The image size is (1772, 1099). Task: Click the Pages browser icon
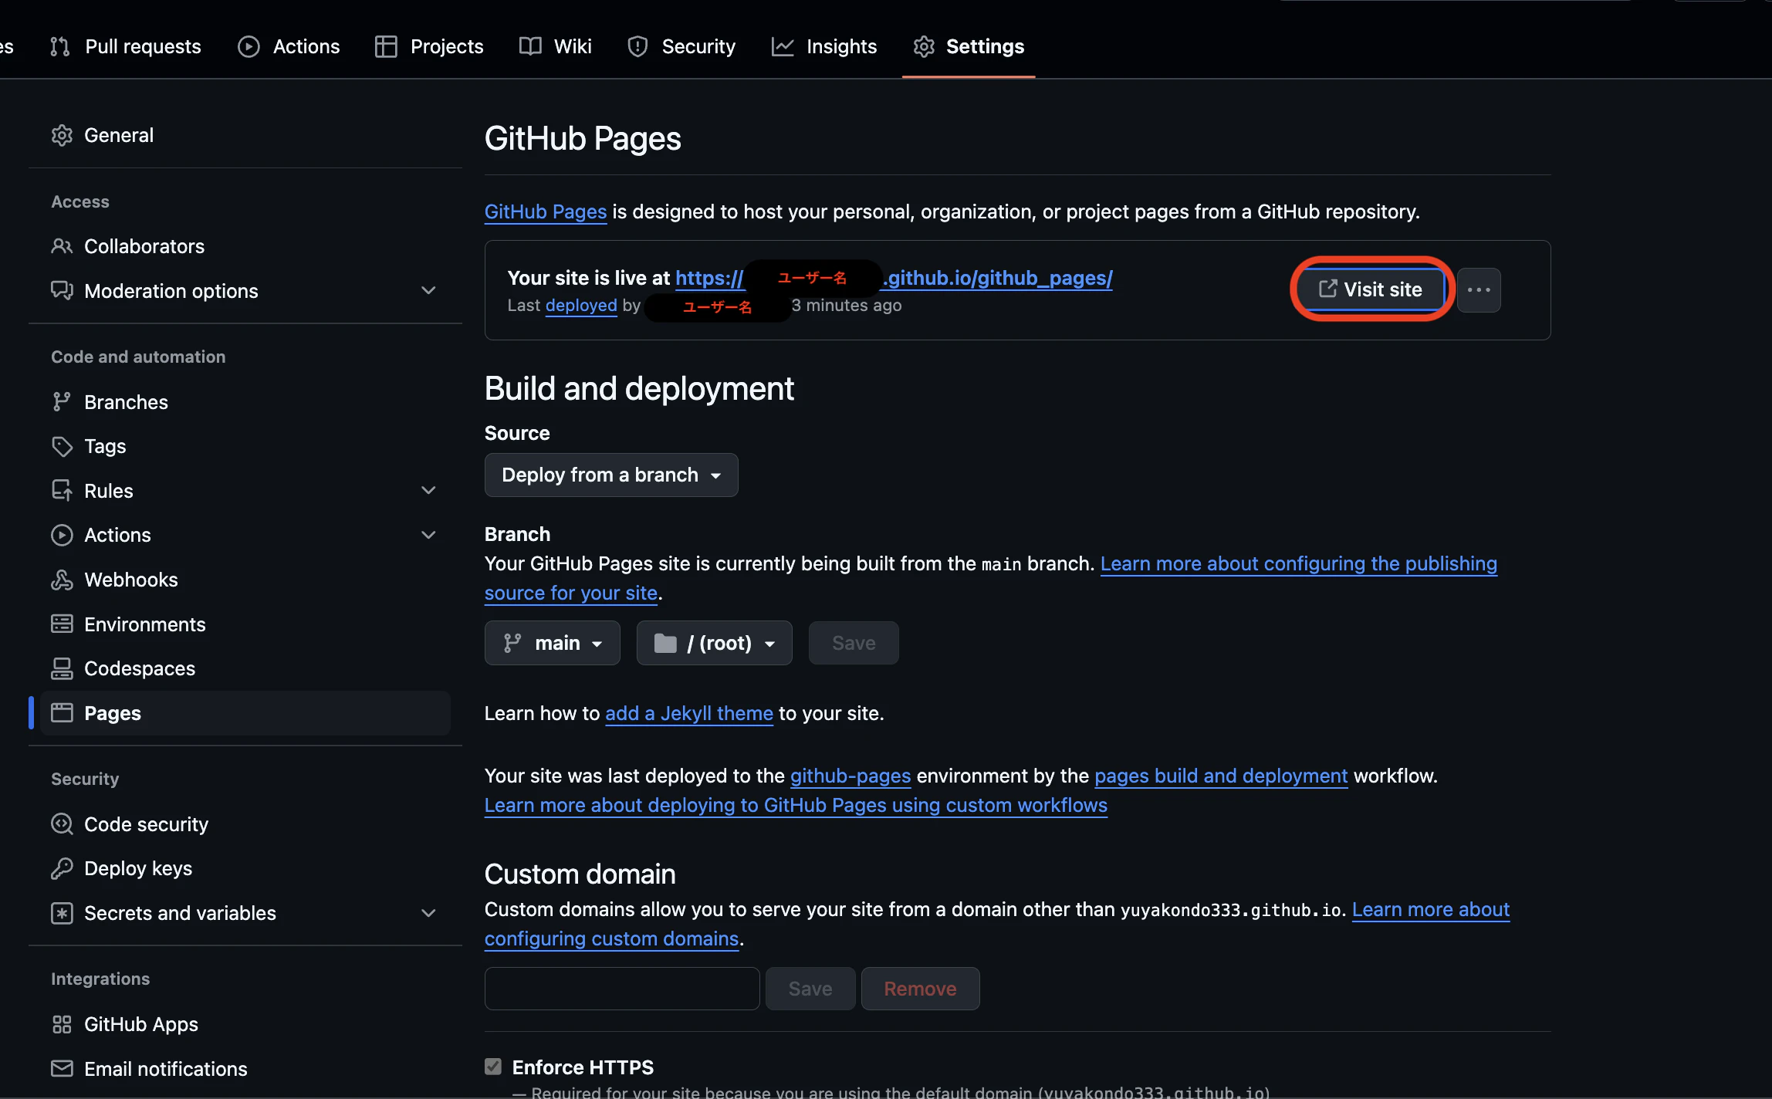(x=62, y=713)
